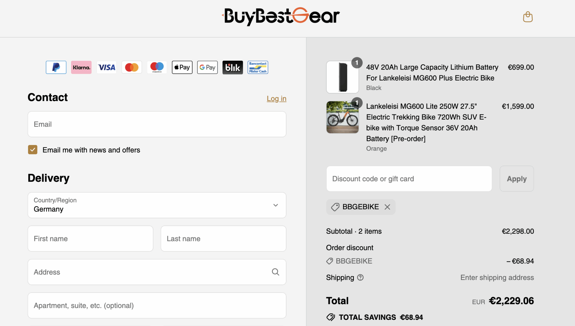The width and height of the screenshot is (575, 326).
Task: Click the Country/Region chevron arrow
Action: (x=276, y=205)
